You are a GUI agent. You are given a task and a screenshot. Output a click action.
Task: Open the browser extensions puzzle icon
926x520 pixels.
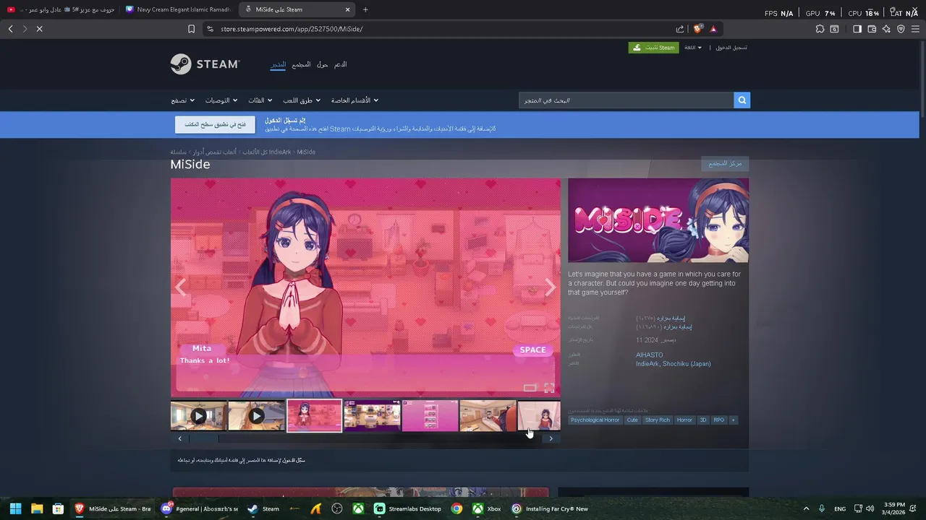(820, 29)
